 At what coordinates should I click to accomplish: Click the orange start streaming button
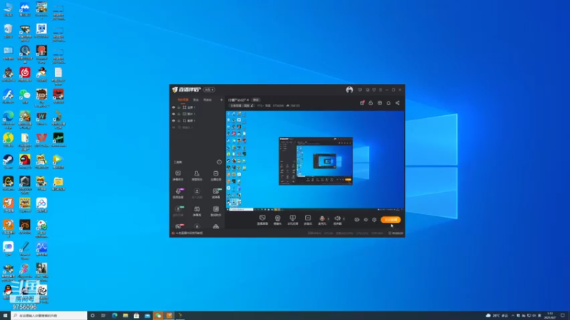coord(390,220)
